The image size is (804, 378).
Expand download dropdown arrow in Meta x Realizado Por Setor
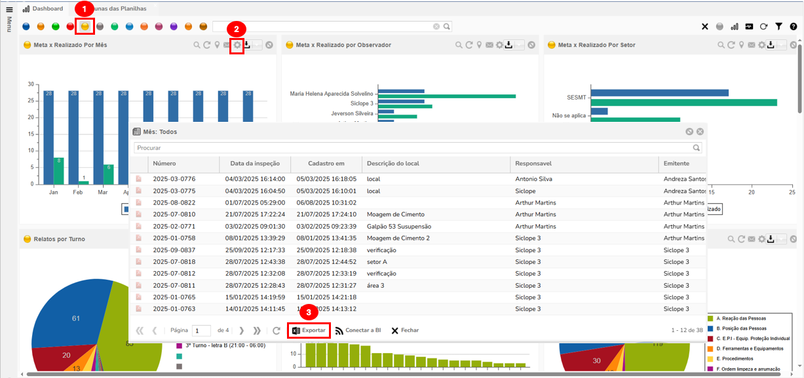tap(782, 45)
